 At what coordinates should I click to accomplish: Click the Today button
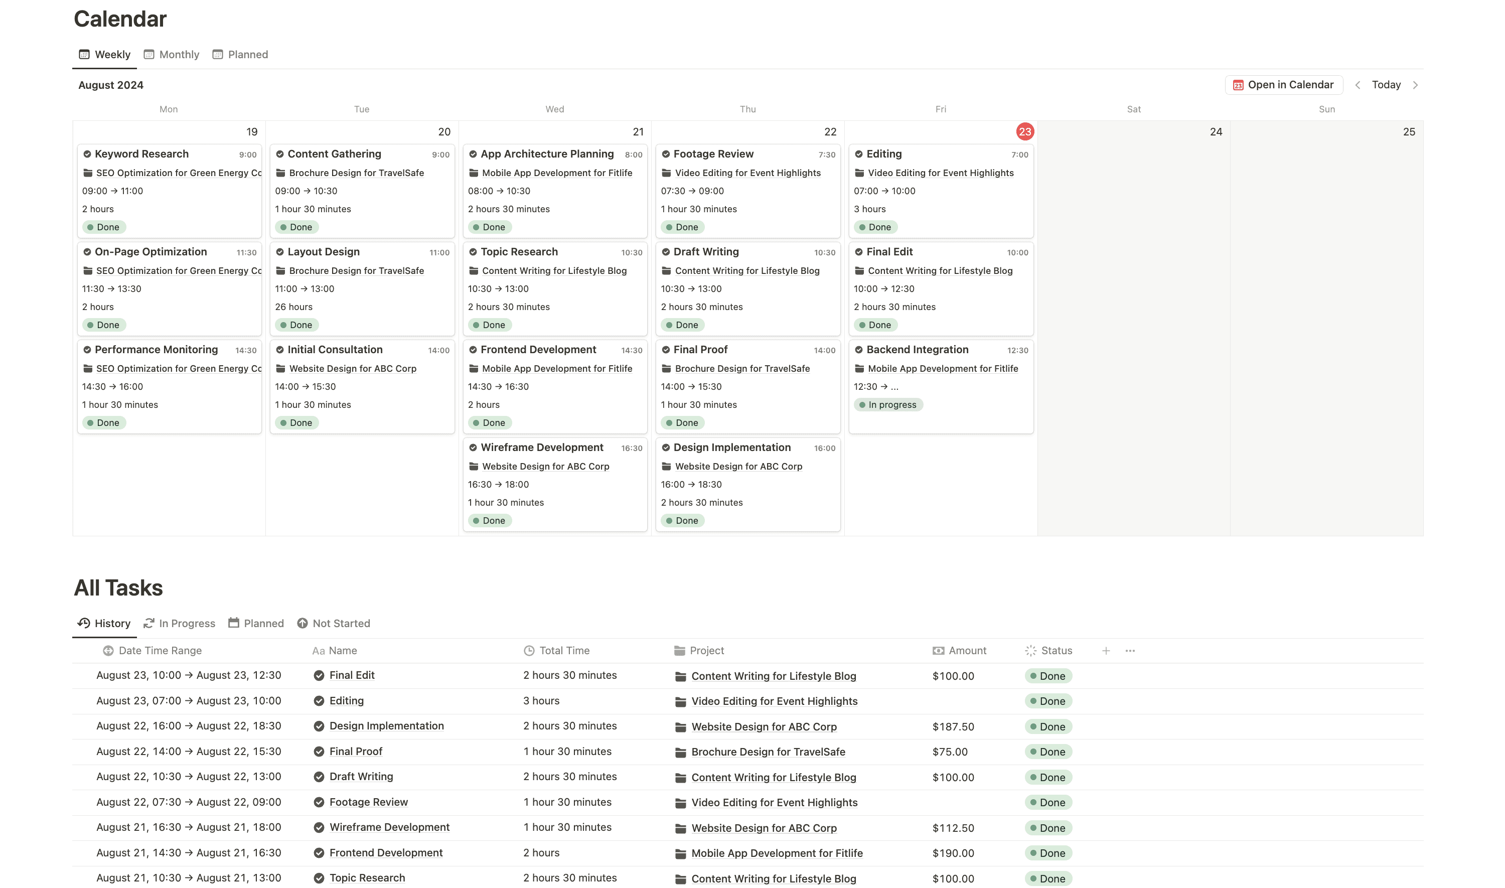[1386, 85]
